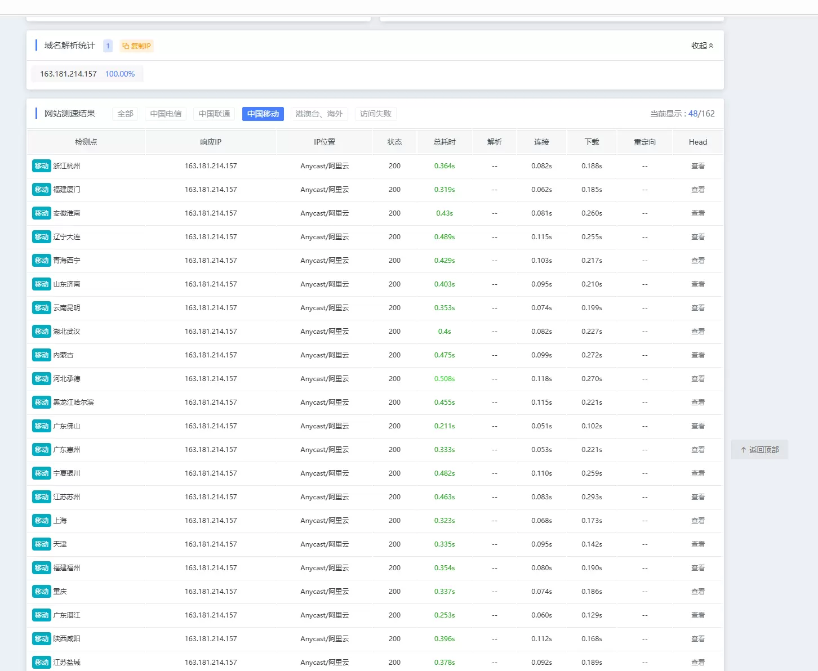The width and height of the screenshot is (818, 671).
Task: Click the 移动 badge for 广东佛山
Action: point(42,426)
